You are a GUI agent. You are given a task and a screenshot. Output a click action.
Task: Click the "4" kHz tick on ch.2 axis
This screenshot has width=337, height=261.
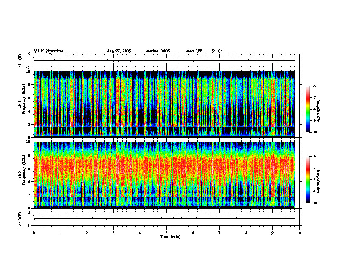(x=29, y=182)
